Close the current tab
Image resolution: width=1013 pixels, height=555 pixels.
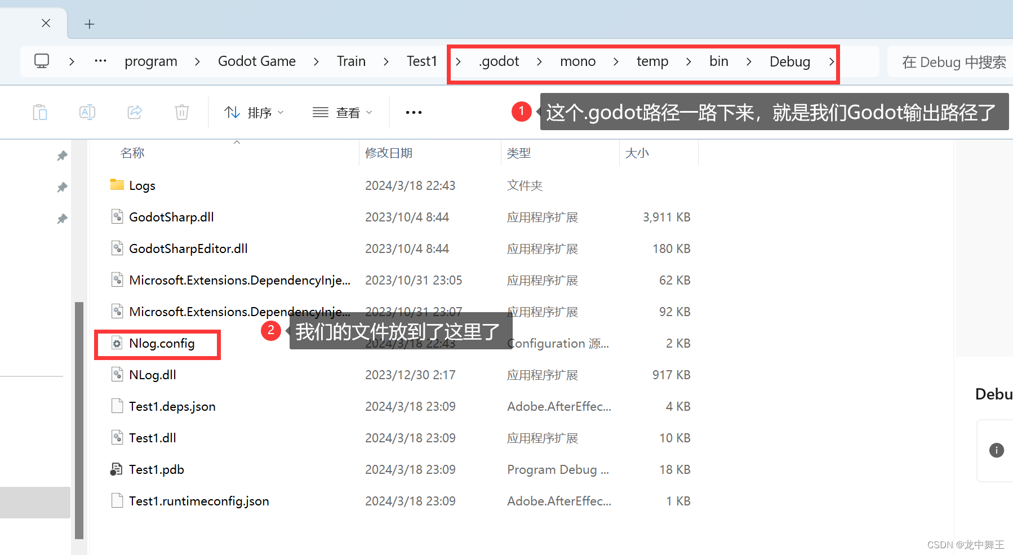[x=46, y=23]
